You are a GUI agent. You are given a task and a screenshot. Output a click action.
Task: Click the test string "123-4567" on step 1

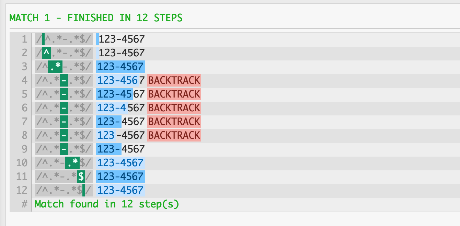point(122,39)
